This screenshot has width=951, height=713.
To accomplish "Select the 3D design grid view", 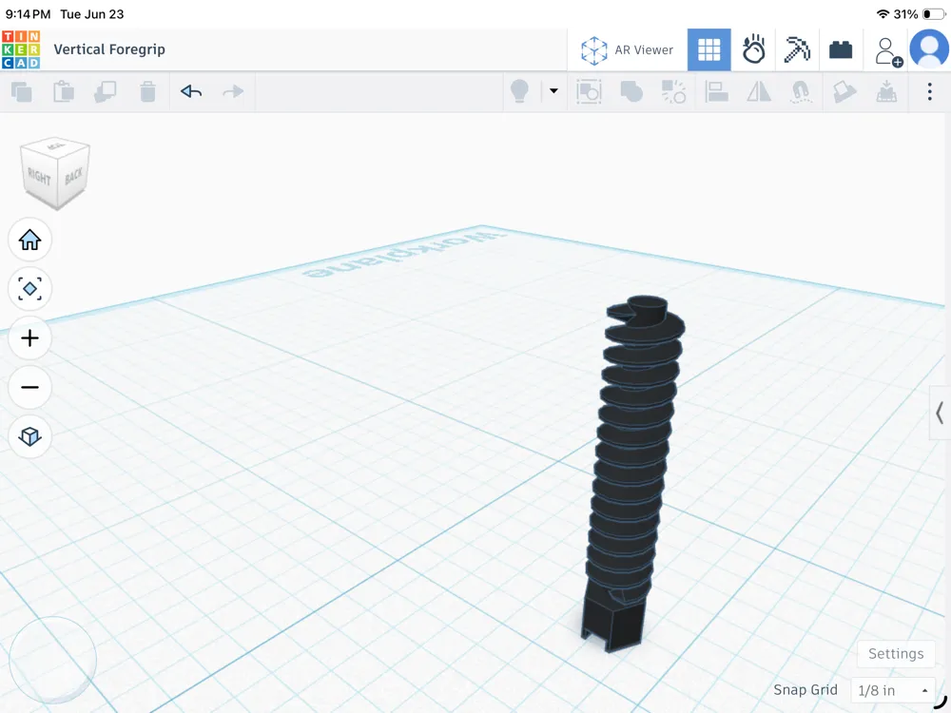I will point(709,49).
